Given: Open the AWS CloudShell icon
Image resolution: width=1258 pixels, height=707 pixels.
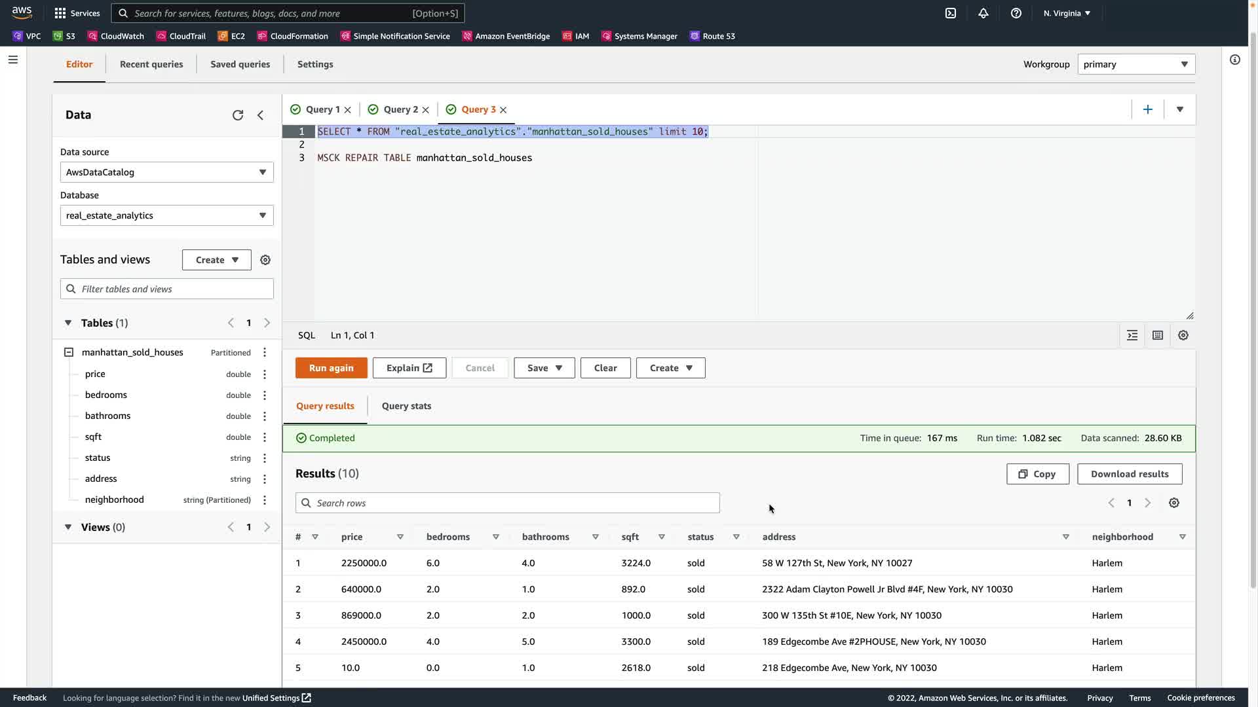Looking at the screenshot, I should pos(951,13).
